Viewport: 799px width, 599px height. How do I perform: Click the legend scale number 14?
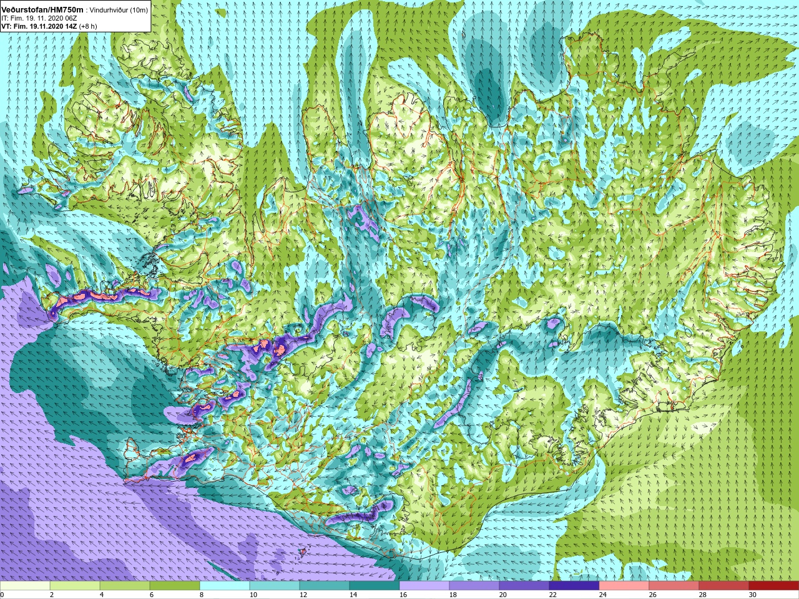tap(353, 595)
